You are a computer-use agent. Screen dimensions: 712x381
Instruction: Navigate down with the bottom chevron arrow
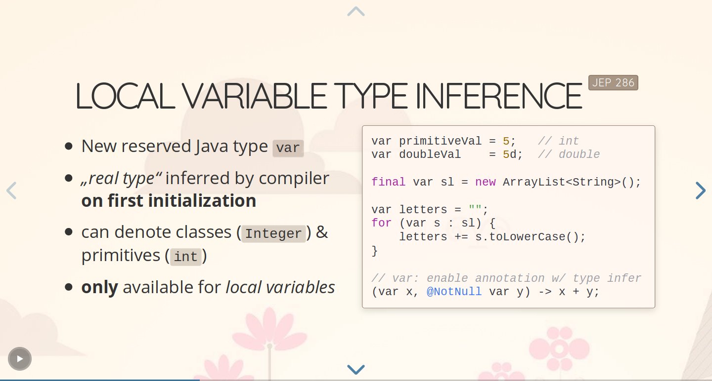point(356,369)
